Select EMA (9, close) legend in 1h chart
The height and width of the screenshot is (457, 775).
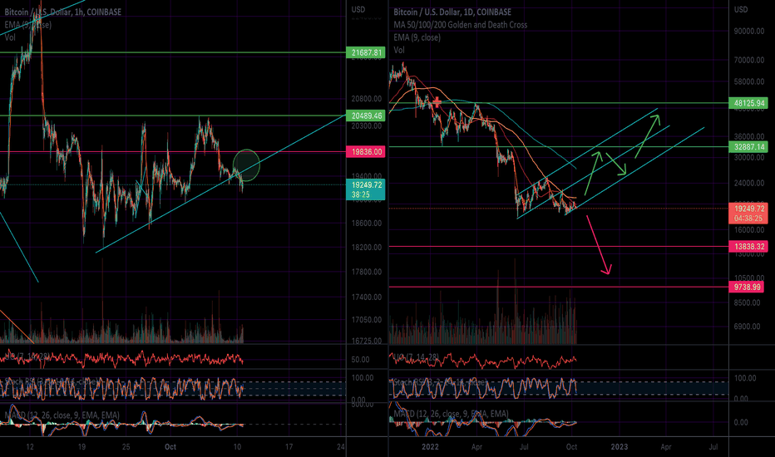pos(27,25)
